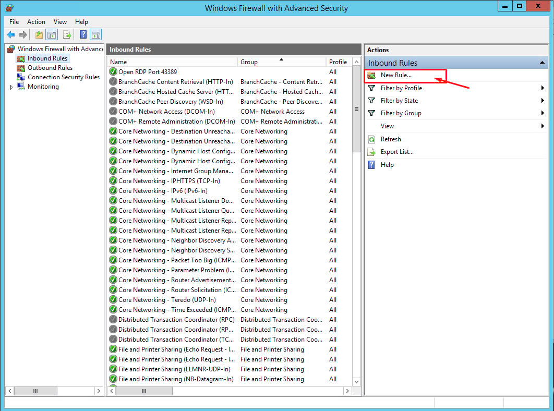Open Filter by State submenu arrow
Screen dimensions: 554x411
[x=543, y=101]
